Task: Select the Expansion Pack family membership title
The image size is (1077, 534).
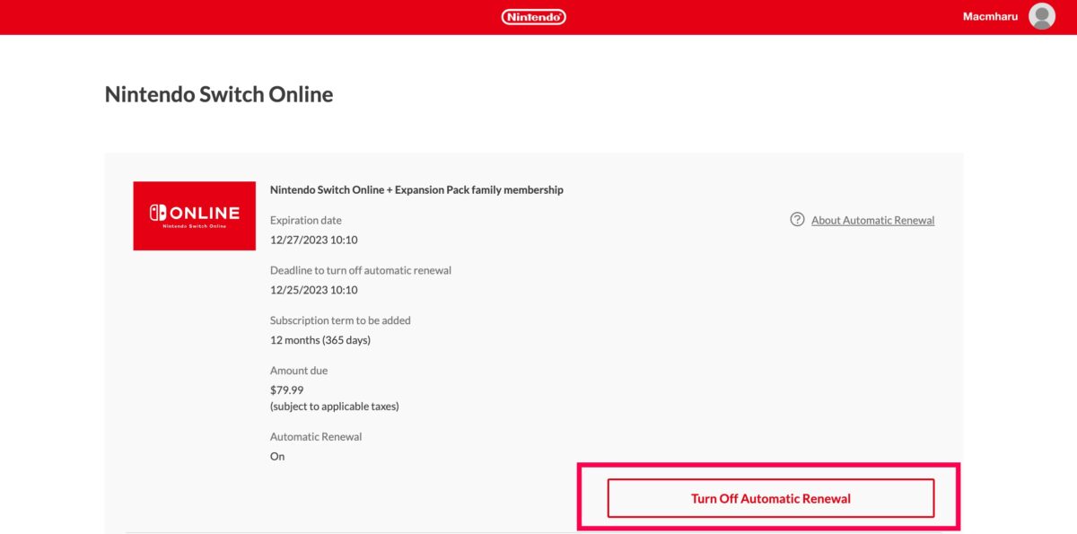Action: pos(416,189)
